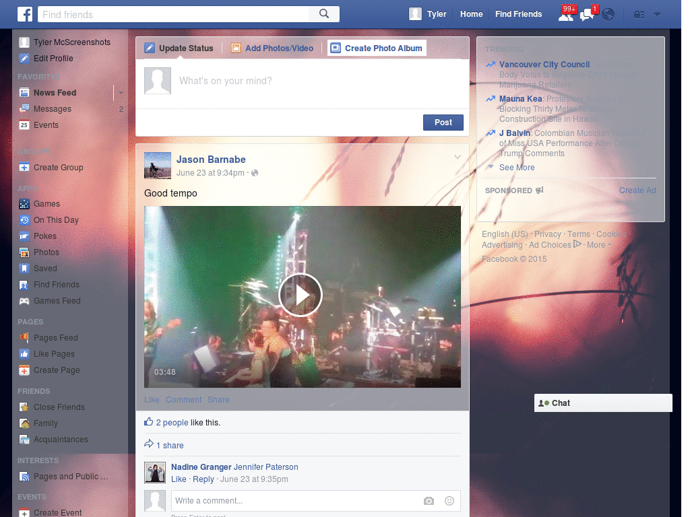
Task: Click the Acquaintances list icon
Action: tap(24, 439)
